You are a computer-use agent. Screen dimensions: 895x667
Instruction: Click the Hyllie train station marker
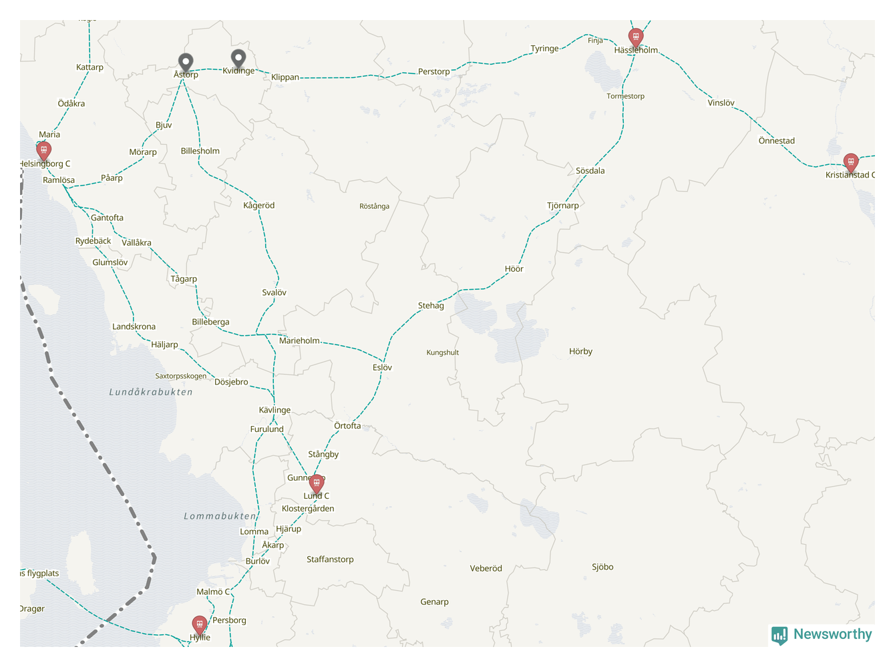(199, 625)
